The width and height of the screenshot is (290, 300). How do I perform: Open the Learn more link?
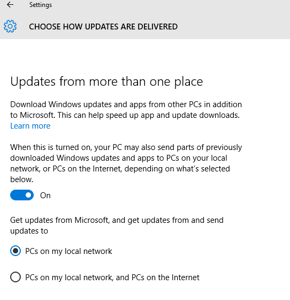[30, 126]
